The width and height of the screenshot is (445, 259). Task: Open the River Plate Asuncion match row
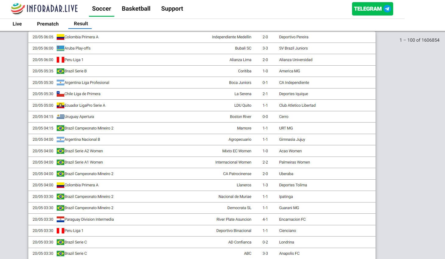point(202,219)
